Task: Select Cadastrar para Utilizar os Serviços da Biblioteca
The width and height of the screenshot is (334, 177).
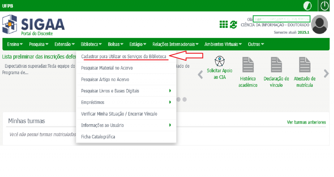Action: tap(124, 57)
